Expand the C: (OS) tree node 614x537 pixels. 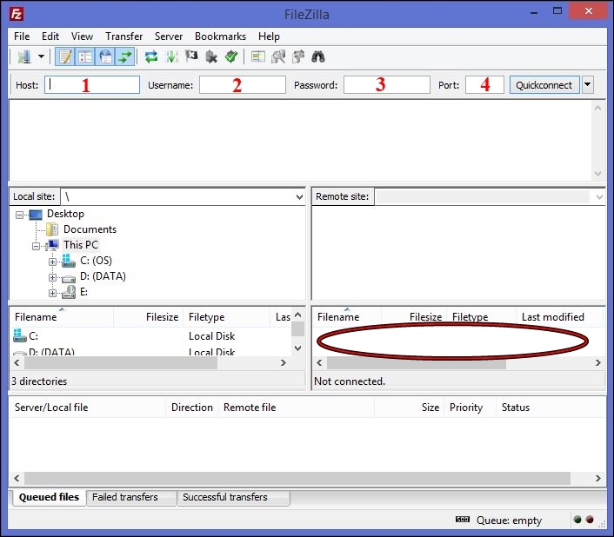tap(53, 261)
